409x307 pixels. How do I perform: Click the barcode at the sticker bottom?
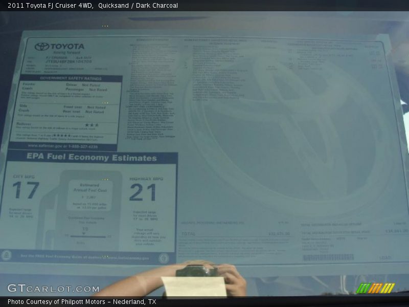click(328, 257)
